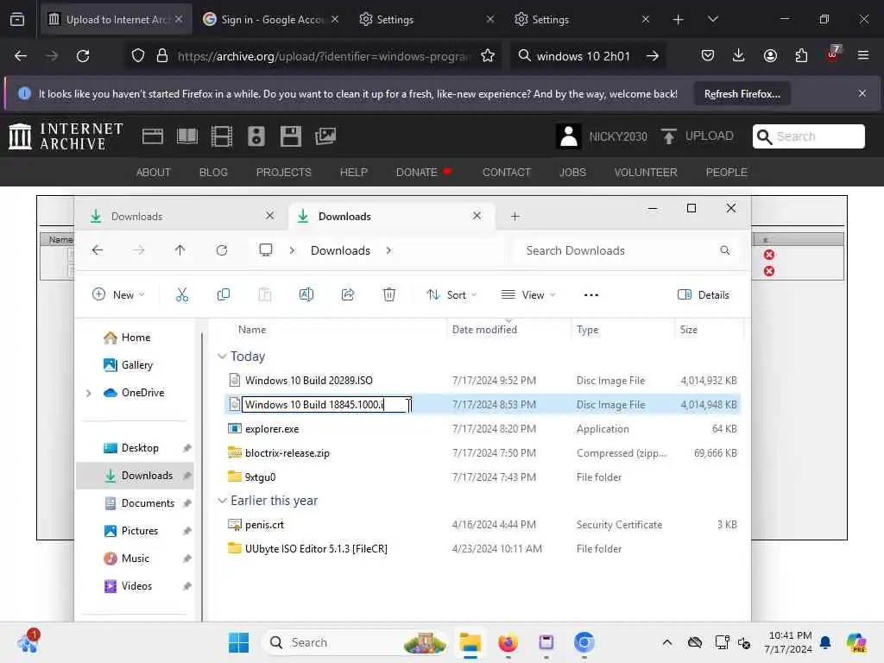
Task: Click the Delete trash icon in Explorer
Action: pyautogui.click(x=389, y=294)
